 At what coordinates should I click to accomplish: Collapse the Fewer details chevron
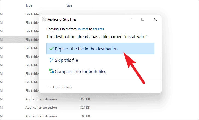49,87
